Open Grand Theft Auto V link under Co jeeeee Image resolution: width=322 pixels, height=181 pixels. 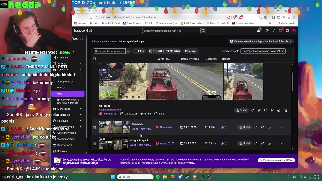point(110,110)
